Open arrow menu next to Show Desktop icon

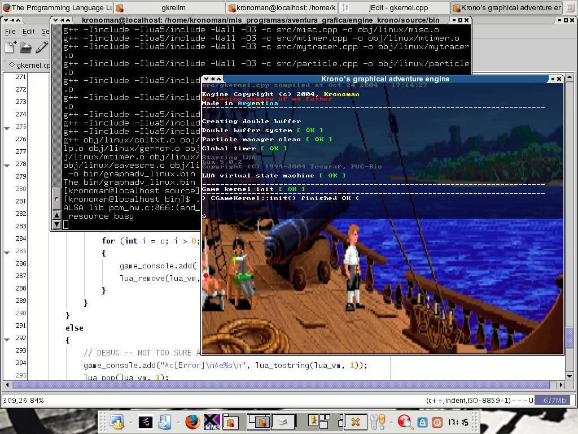point(130,422)
